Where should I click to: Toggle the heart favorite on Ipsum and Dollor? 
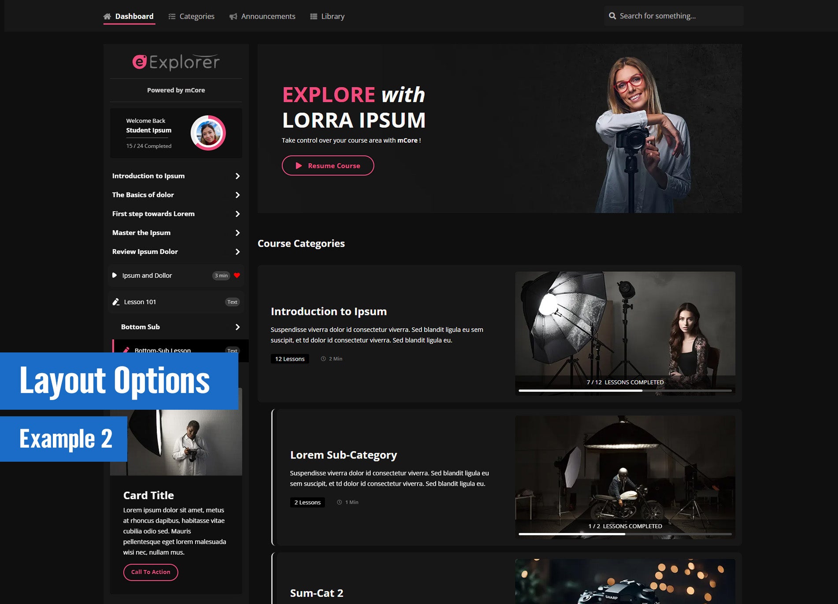click(236, 275)
